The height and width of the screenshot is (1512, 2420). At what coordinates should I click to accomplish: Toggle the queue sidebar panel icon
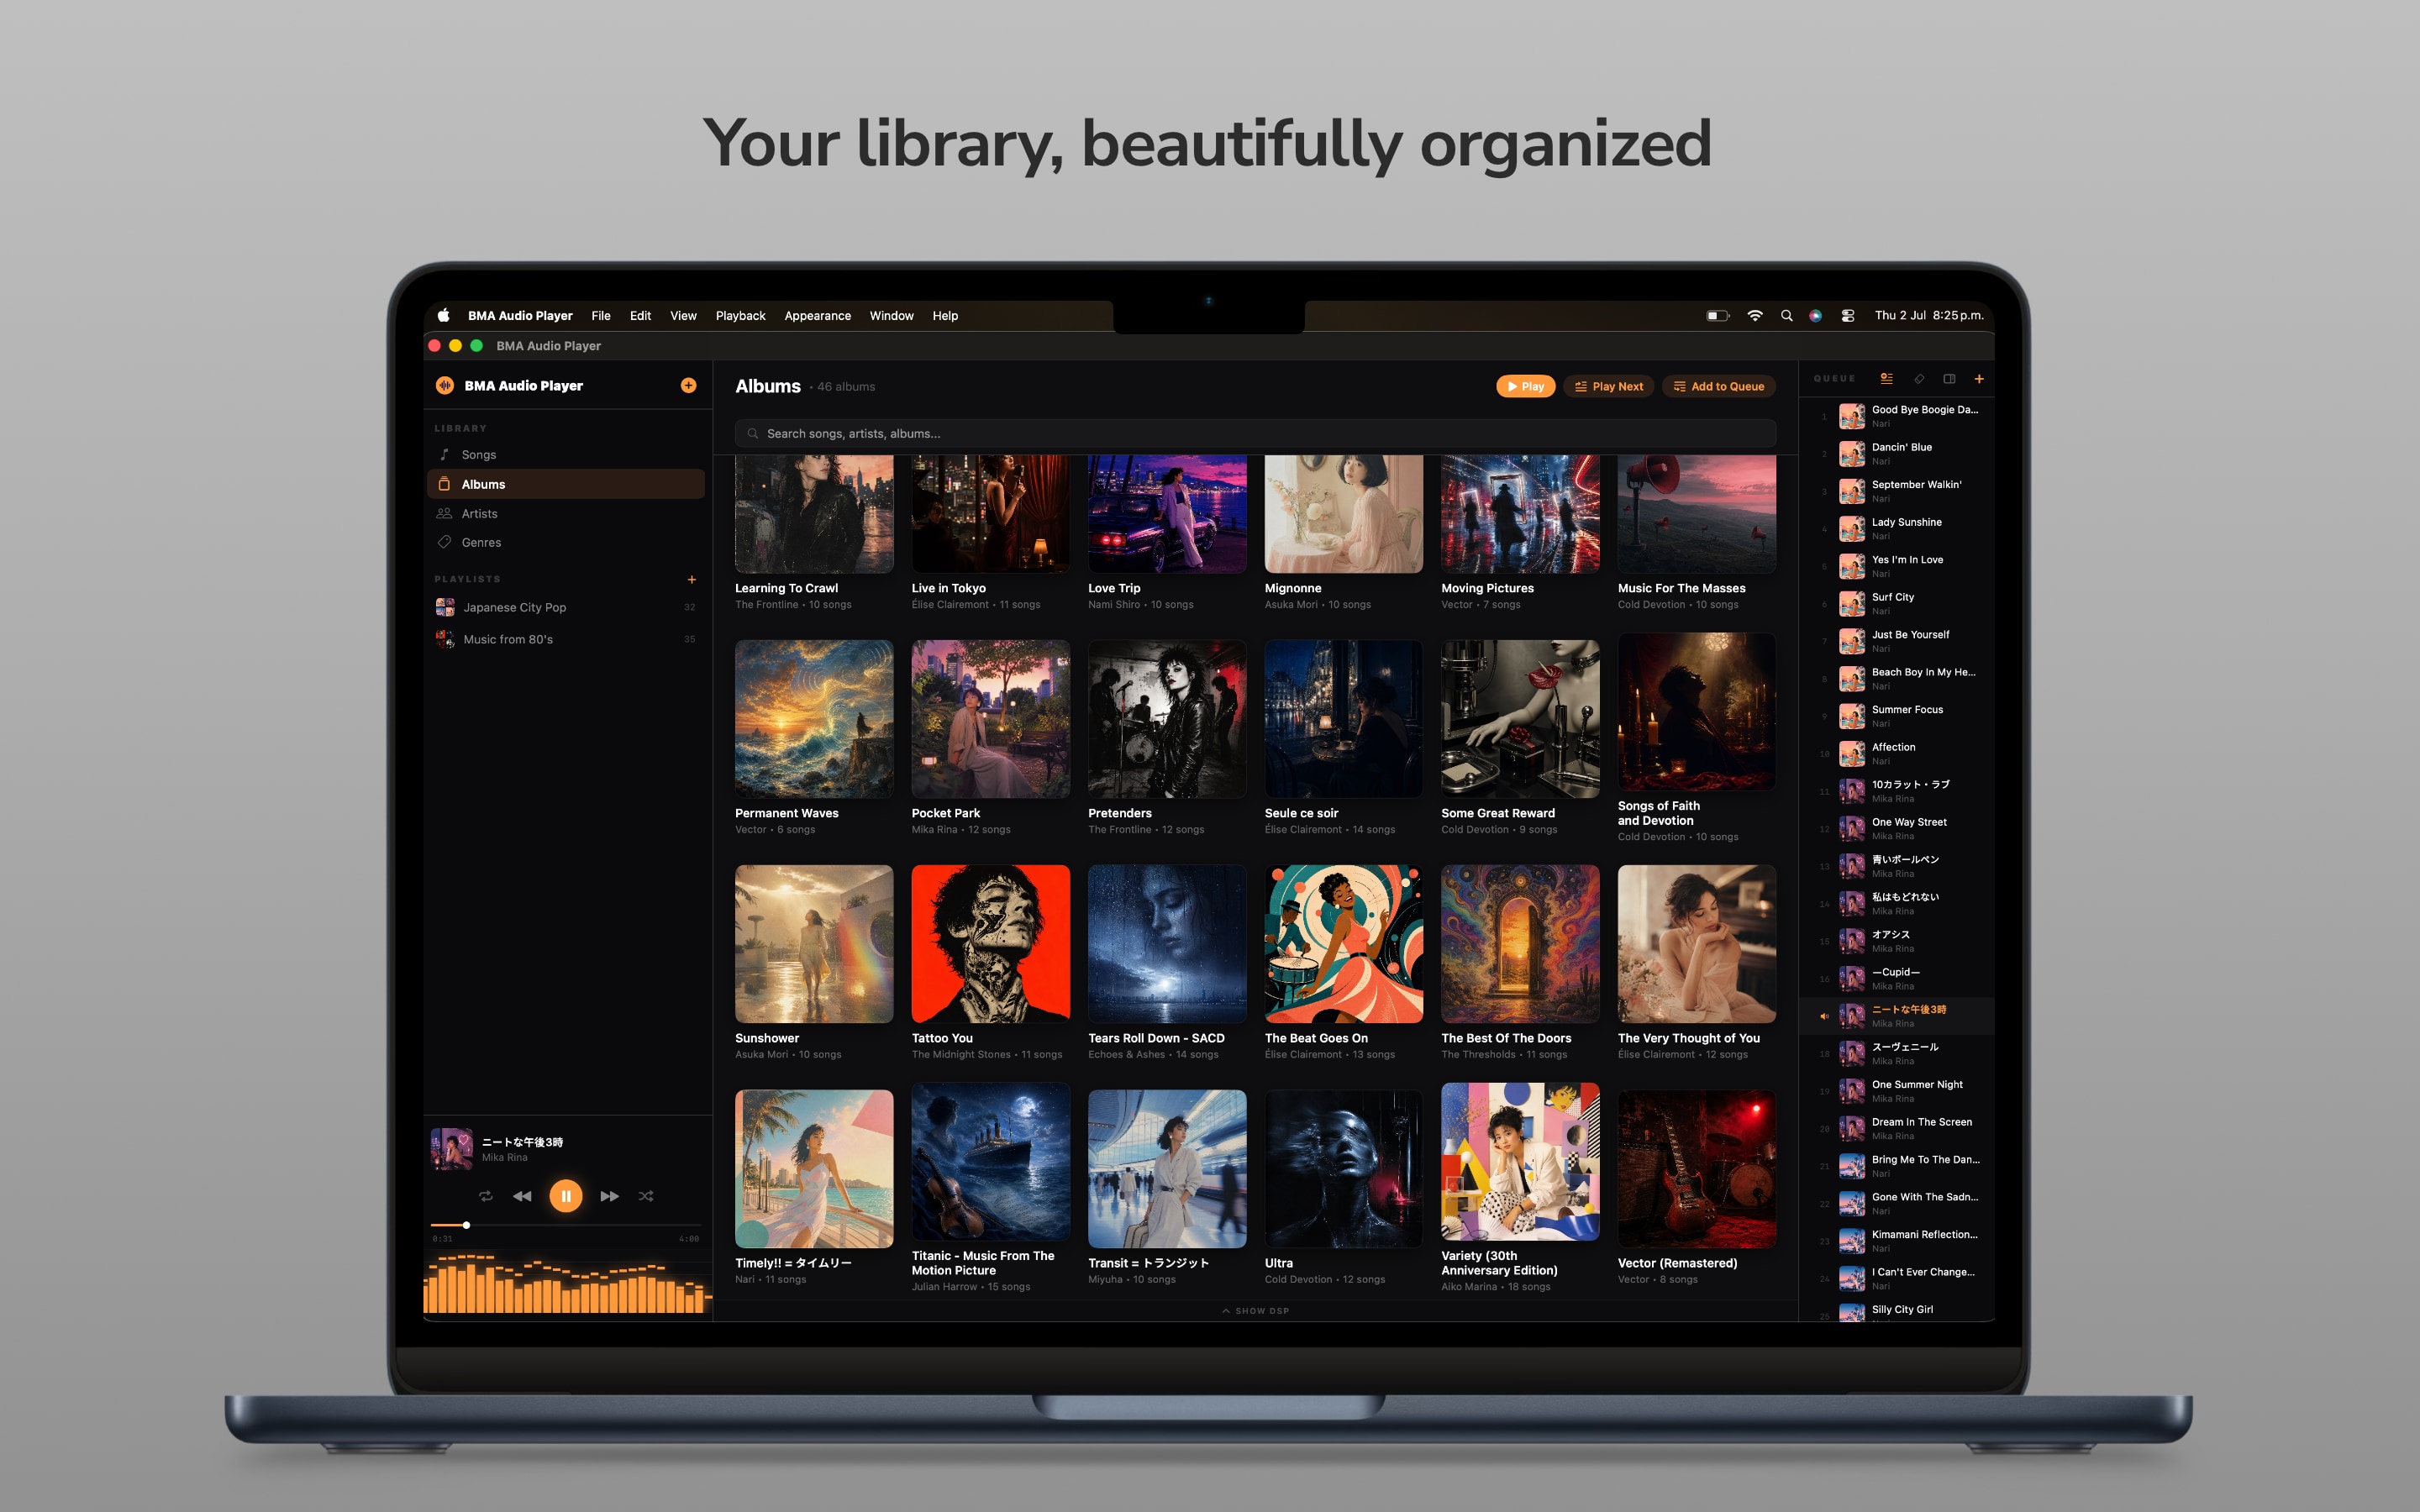(x=1949, y=379)
